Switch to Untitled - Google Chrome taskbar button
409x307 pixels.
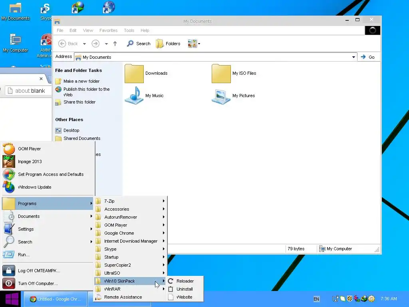(55, 299)
